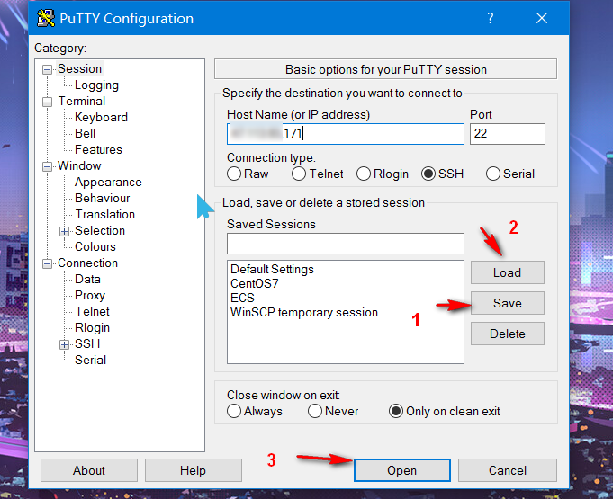Open the Serial category in tree
The width and height of the screenshot is (613, 499).
click(x=90, y=360)
